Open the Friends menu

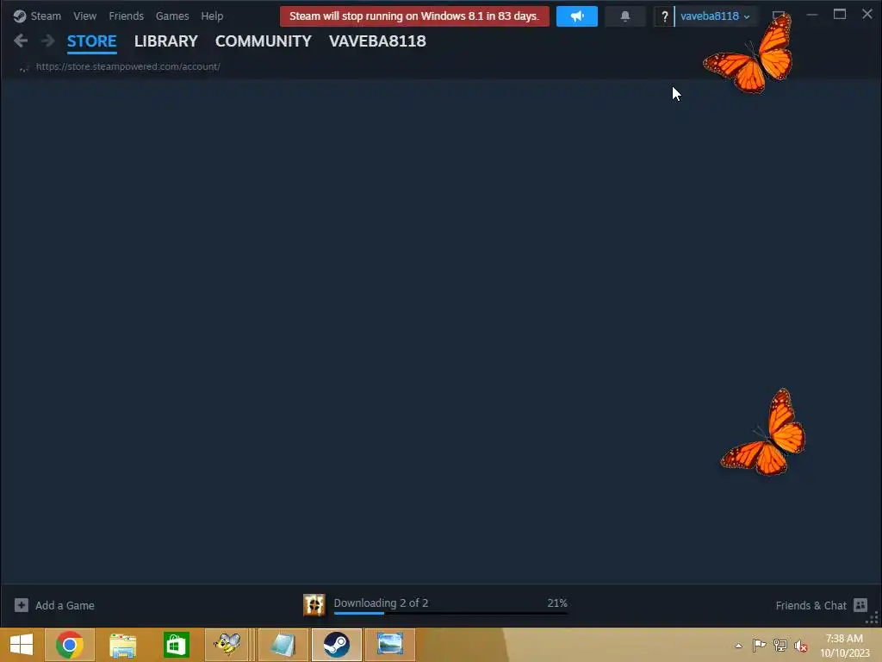126,16
